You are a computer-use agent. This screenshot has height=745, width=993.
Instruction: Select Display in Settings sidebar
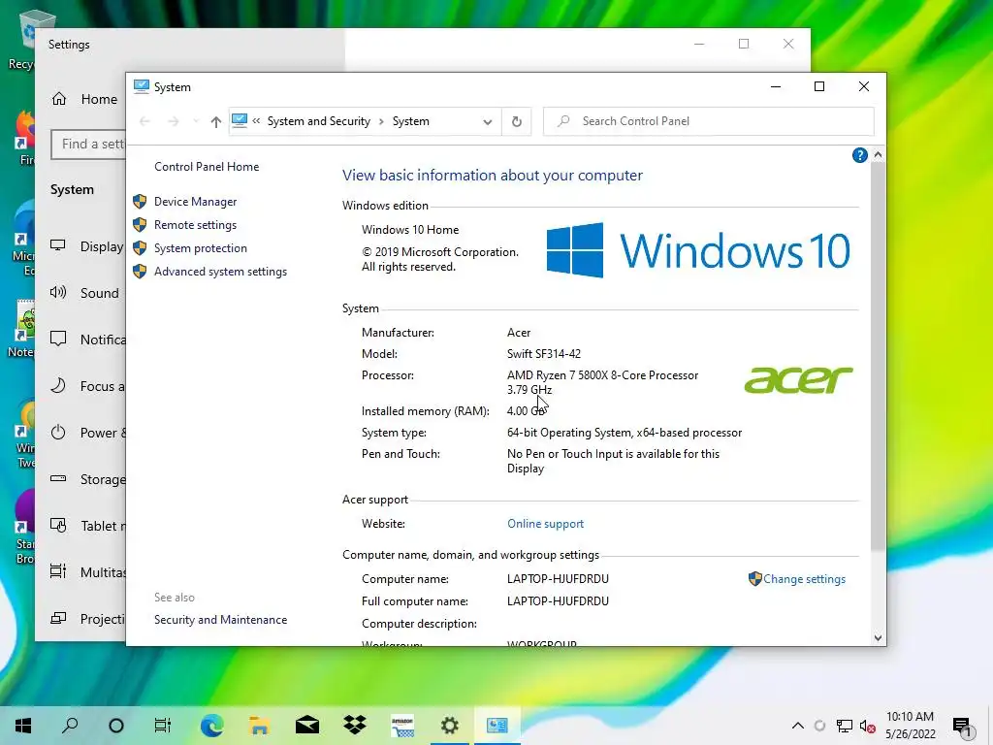pyautogui.click(x=101, y=246)
